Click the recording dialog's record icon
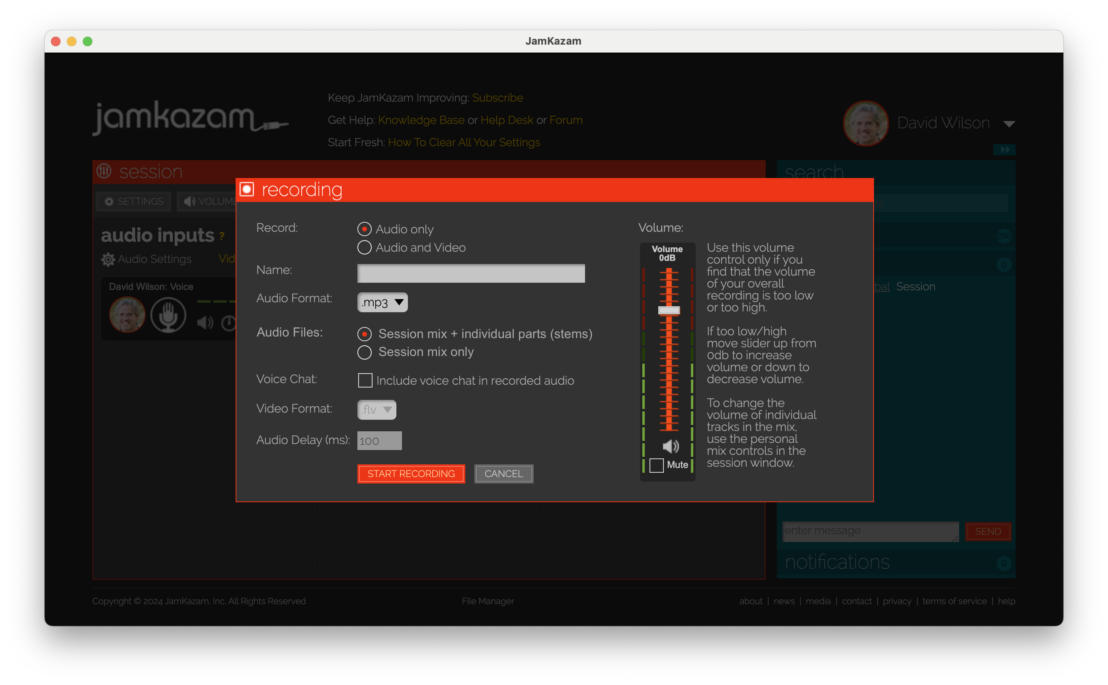The width and height of the screenshot is (1108, 685). click(247, 190)
